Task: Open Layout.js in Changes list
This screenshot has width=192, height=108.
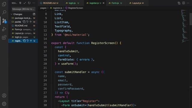Action: (23, 33)
